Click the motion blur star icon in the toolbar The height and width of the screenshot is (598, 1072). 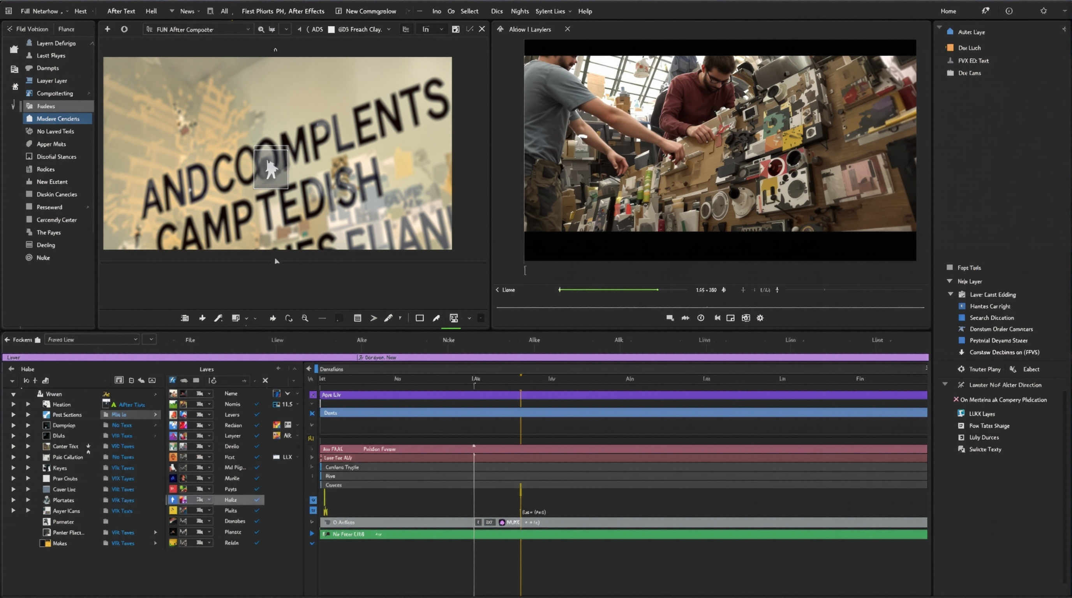(273, 318)
